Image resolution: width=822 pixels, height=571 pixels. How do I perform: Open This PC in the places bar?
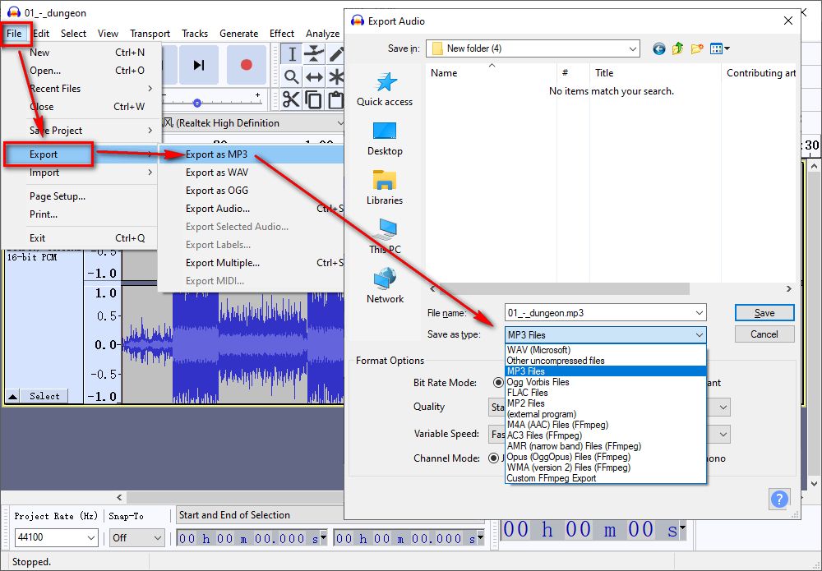385,237
